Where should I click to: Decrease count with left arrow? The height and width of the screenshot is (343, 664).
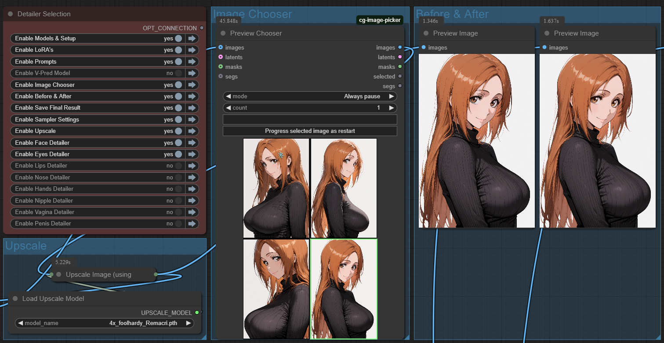click(x=229, y=108)
